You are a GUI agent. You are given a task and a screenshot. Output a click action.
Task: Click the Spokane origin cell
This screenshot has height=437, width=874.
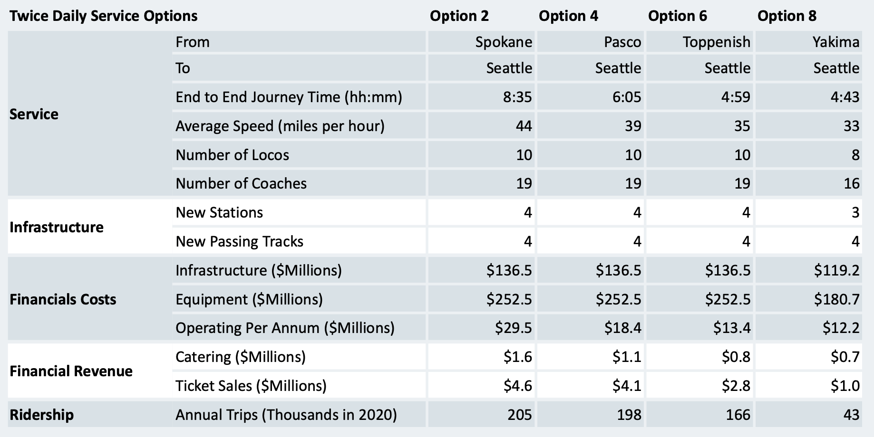504,42
